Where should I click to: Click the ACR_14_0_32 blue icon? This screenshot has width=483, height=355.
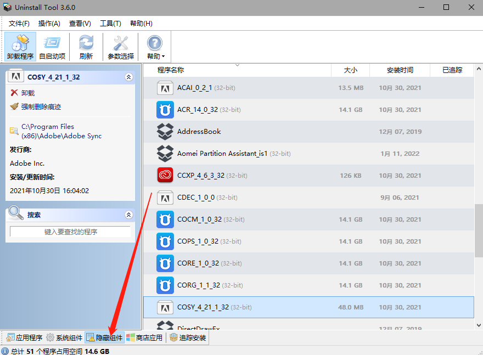pyautogui.click(x=165, y=110)
